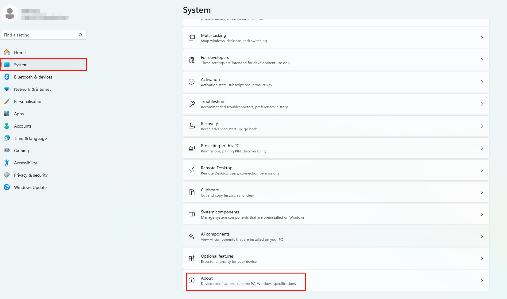Click the Accounts person icon
Viewport: 507px width, 299px height.
click(7, 126)
